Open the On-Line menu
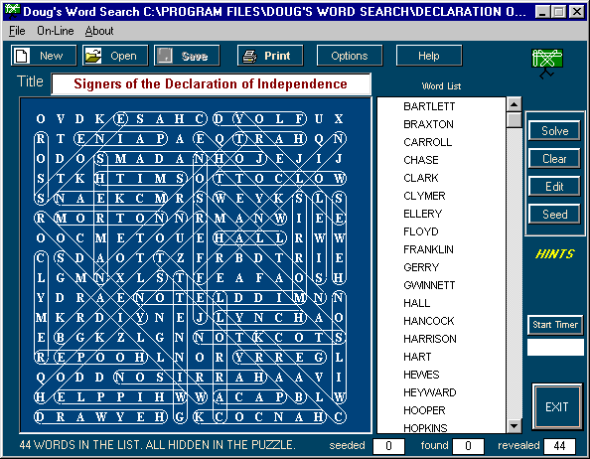The width and height of the screenshot is (590, 459). pos(56,31)
